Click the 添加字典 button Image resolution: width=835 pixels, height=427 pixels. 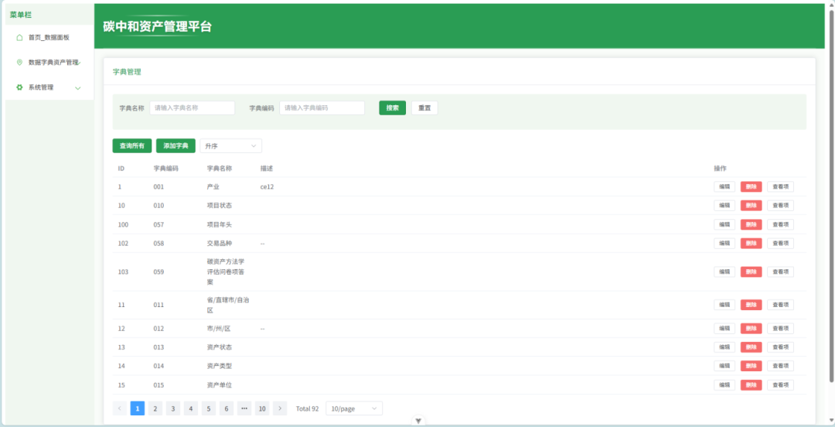coord(176,145)
